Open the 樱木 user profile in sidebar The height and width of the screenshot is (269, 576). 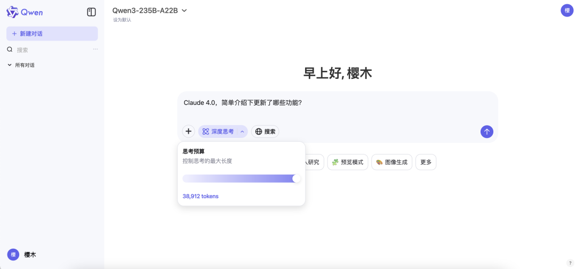coord(22,255)
